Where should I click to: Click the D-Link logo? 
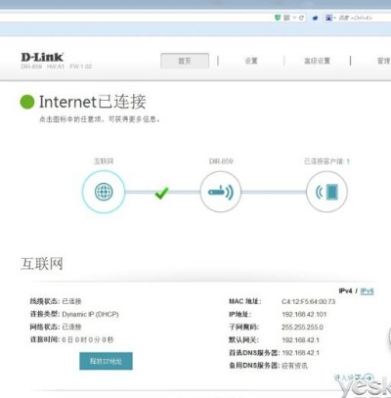point(42,57)
